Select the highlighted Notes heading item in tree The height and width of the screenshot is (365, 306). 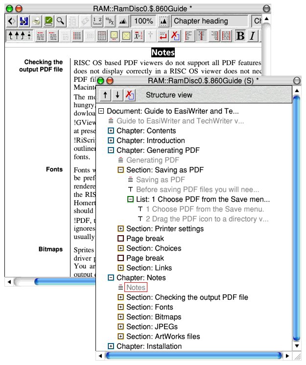(136, 288)
